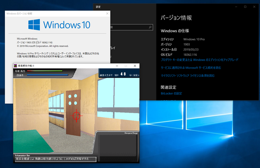Image resolution: width=260 pixels, height=168 pixels.
Task: Click the 2019 Microsoft Corporation copyright line
Action: 43,46
